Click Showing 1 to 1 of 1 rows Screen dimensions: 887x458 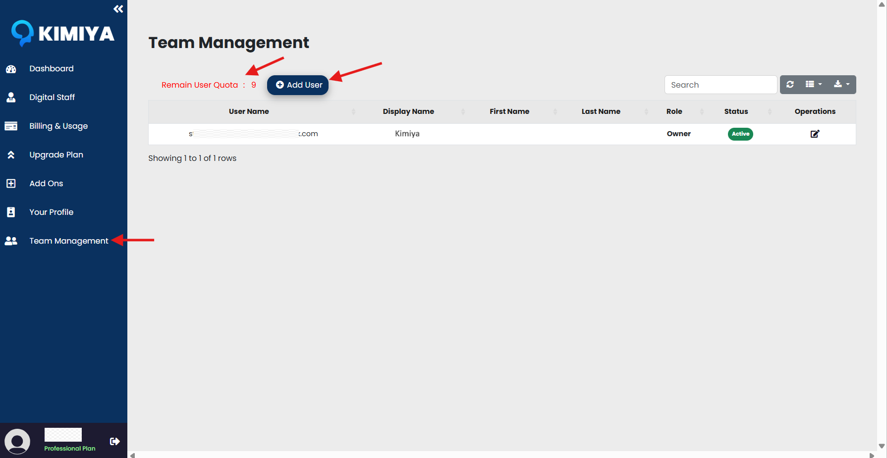192,158
